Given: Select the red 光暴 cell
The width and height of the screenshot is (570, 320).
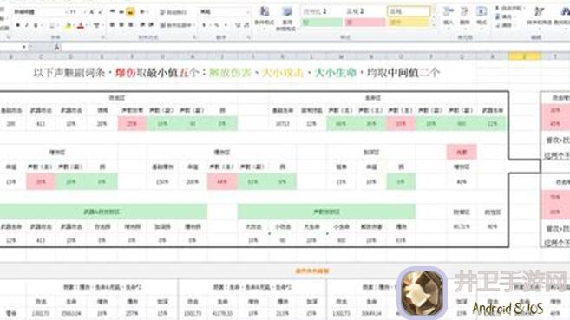Looking at the screenshot, I should (x=462, y=152).
